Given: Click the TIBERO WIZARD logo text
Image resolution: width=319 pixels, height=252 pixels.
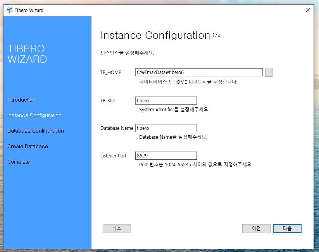Looking at the screenshot, I should (x=27, y=54).
